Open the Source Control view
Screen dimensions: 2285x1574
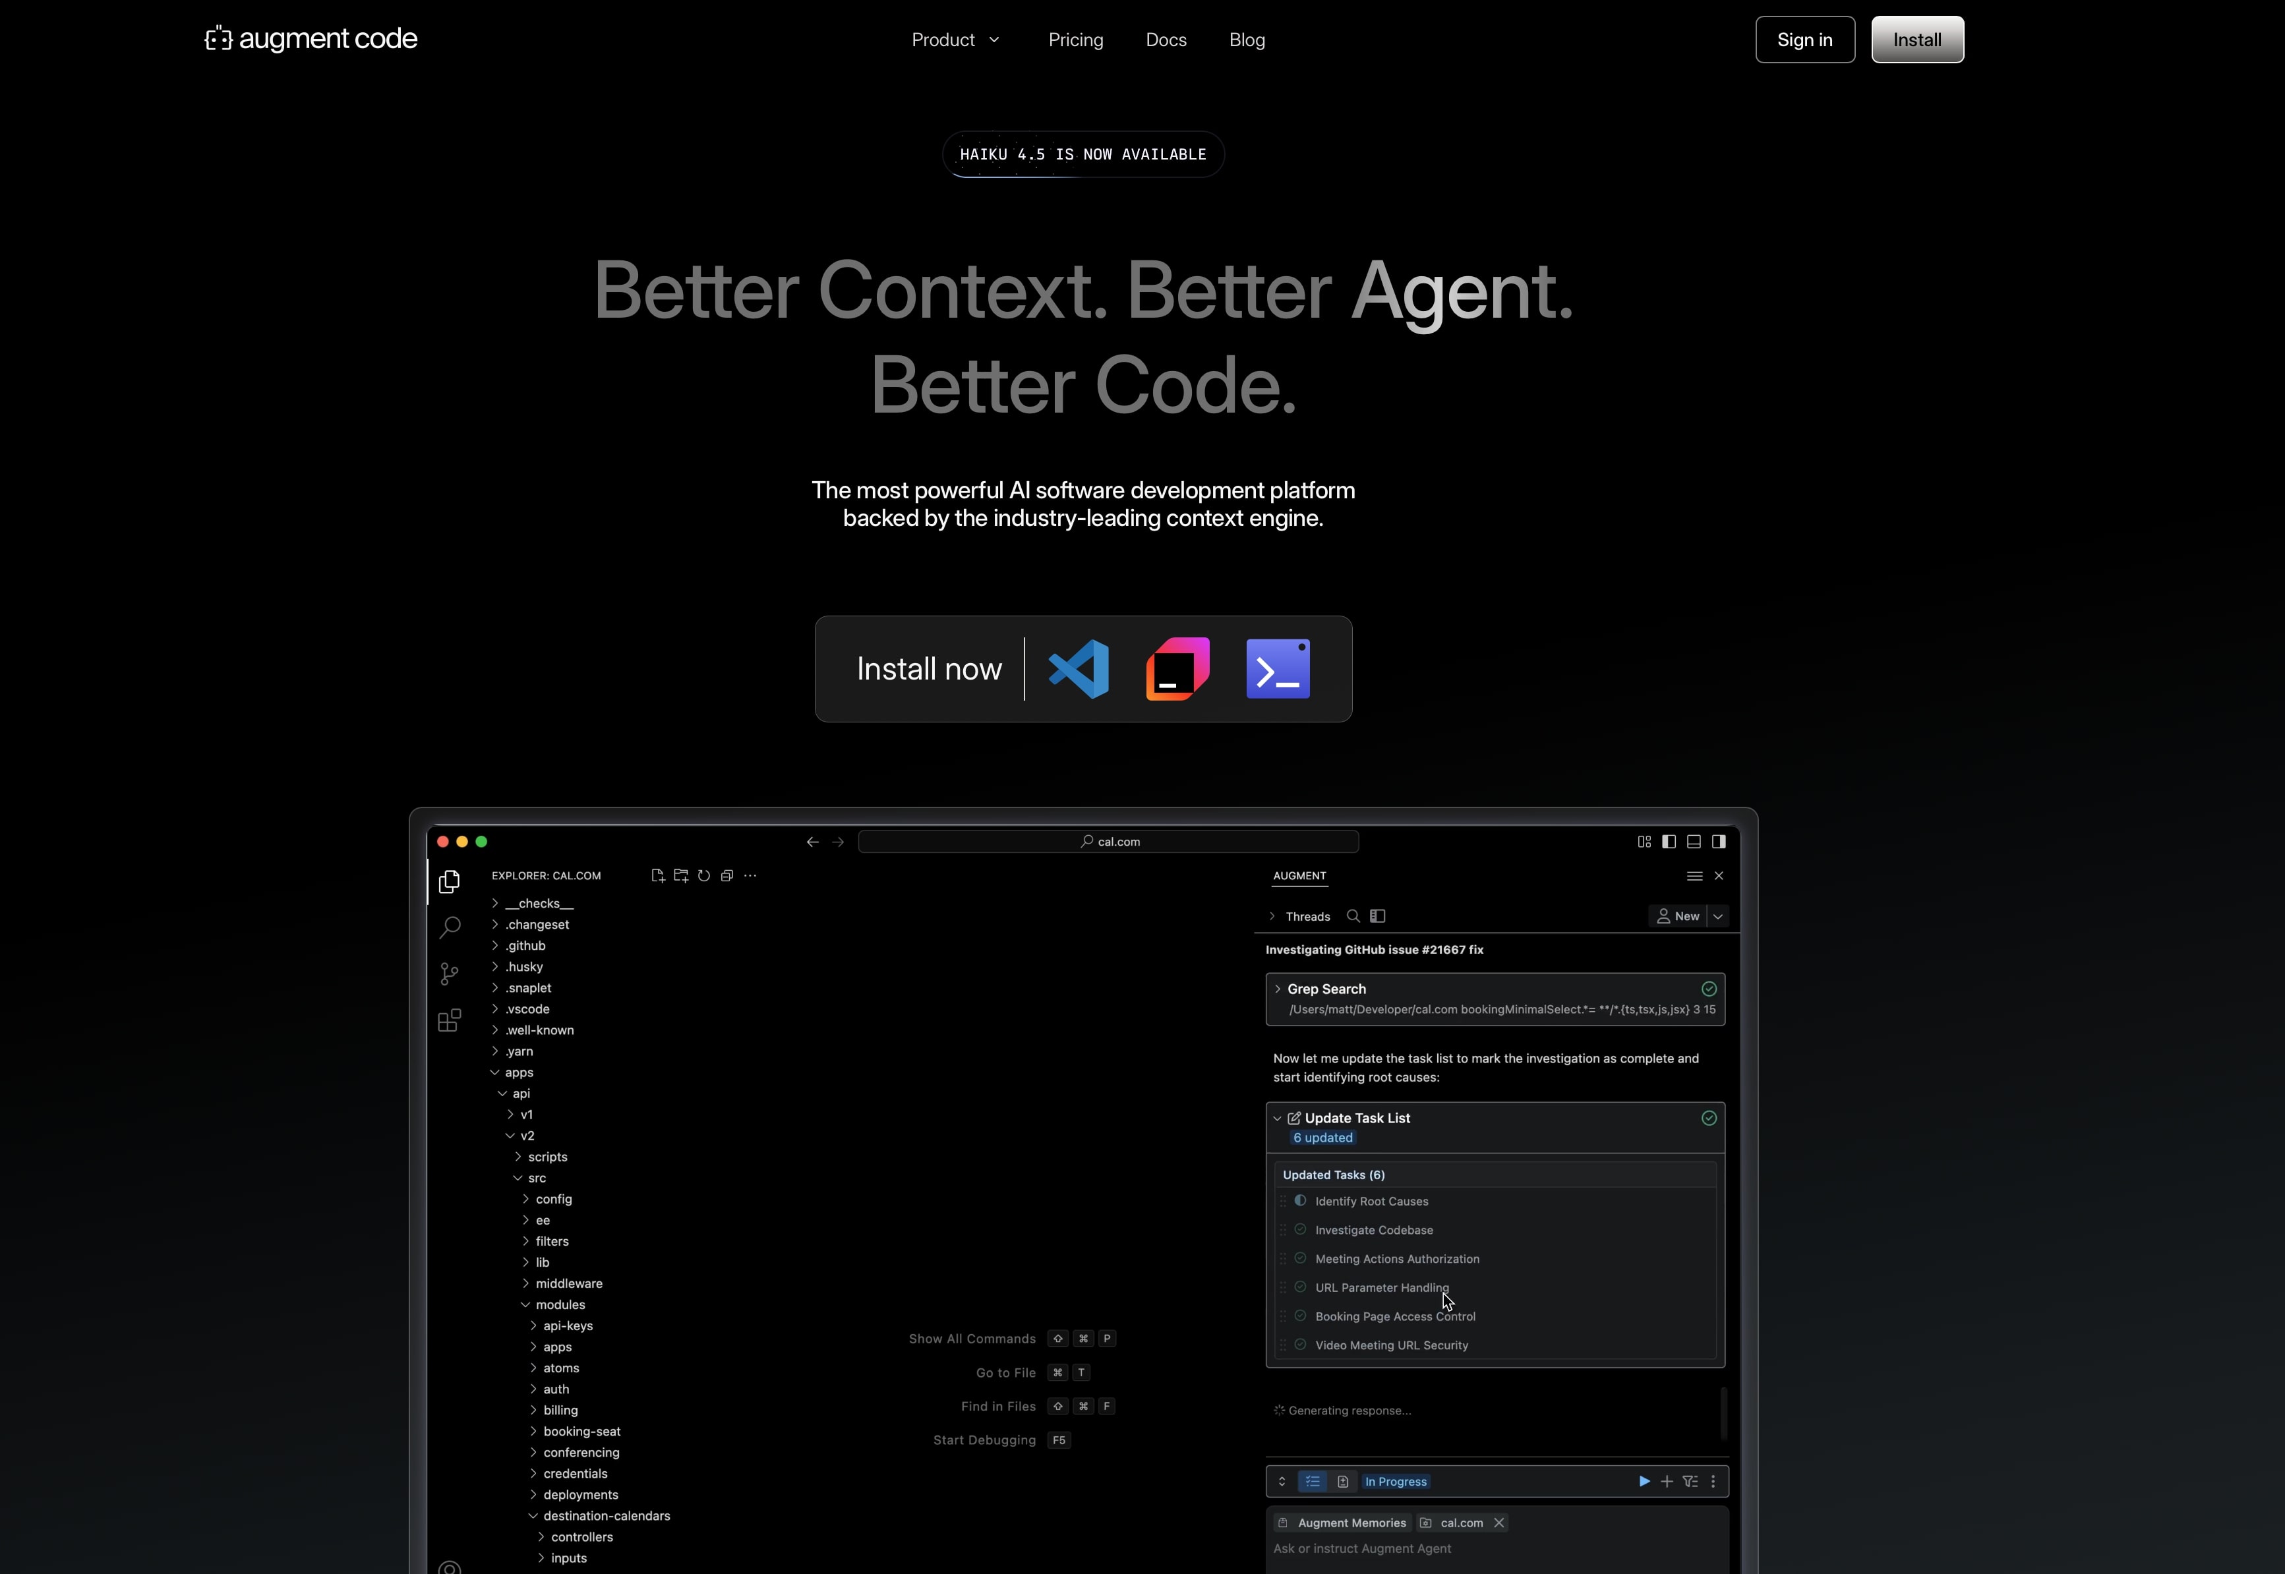pos(449,974)
